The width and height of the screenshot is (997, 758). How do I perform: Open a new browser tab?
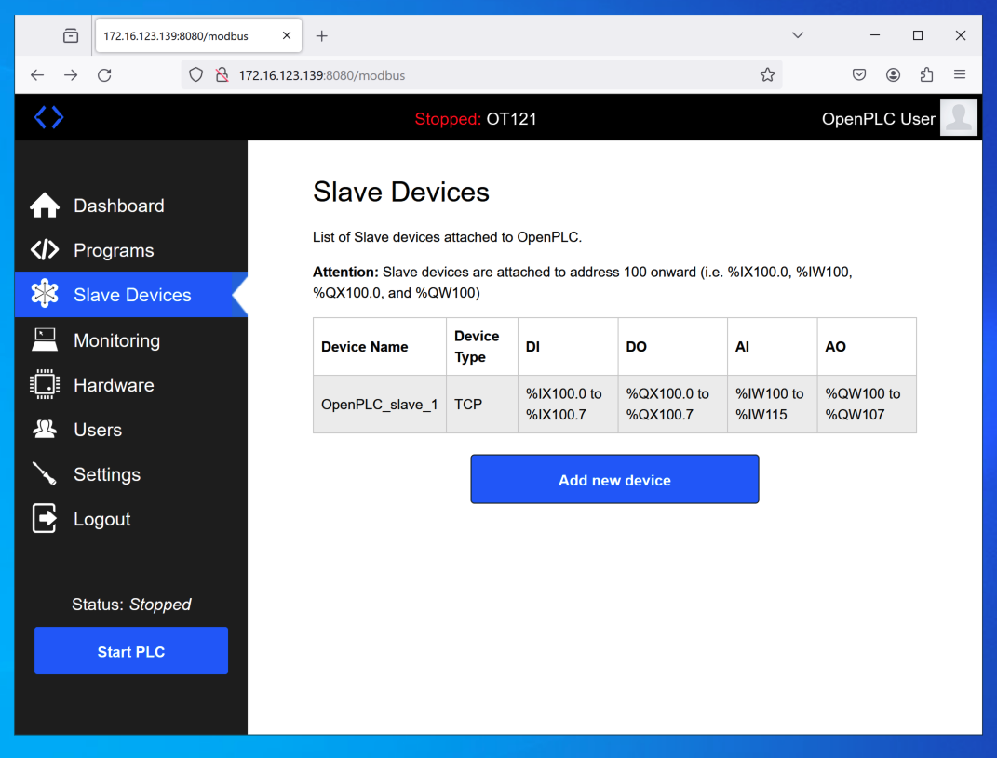tap(322, 36)
